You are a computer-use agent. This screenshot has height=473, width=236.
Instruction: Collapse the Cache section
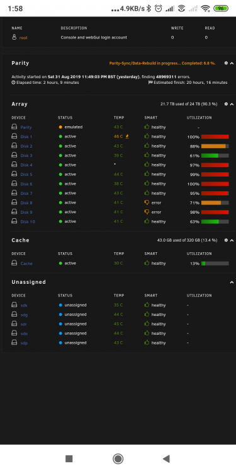coord(232,240)
